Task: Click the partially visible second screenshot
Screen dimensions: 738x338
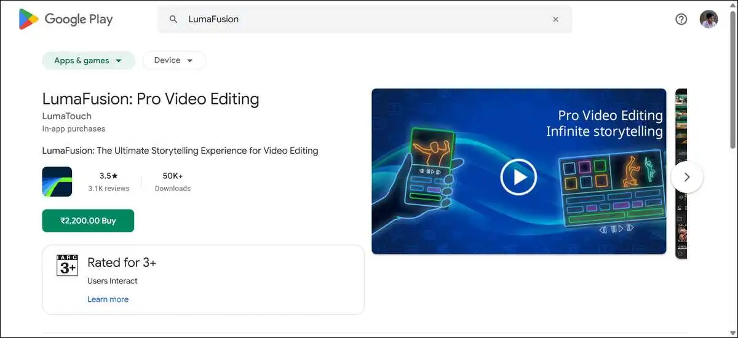Action: [x=681, y=174]
